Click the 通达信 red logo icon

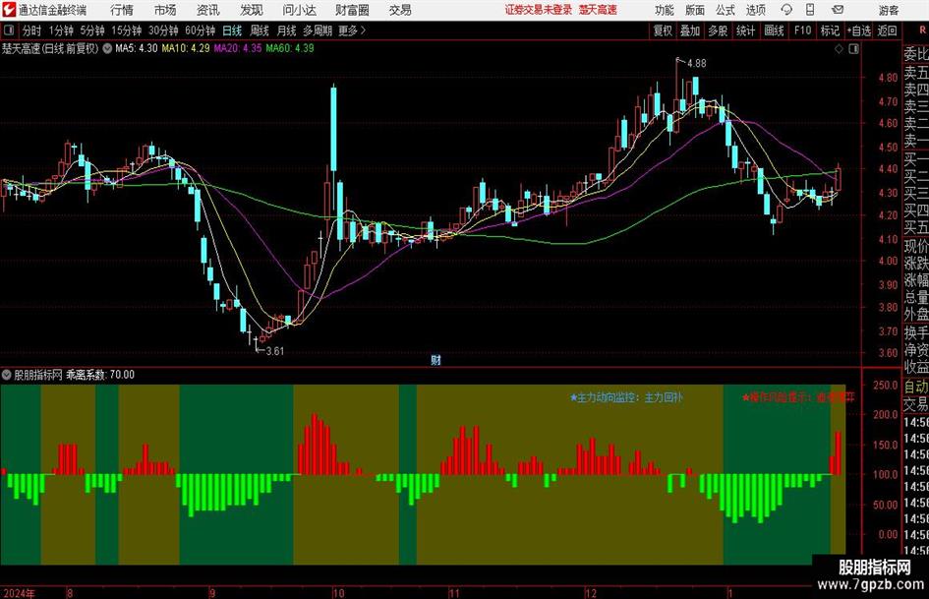(9, 10)
